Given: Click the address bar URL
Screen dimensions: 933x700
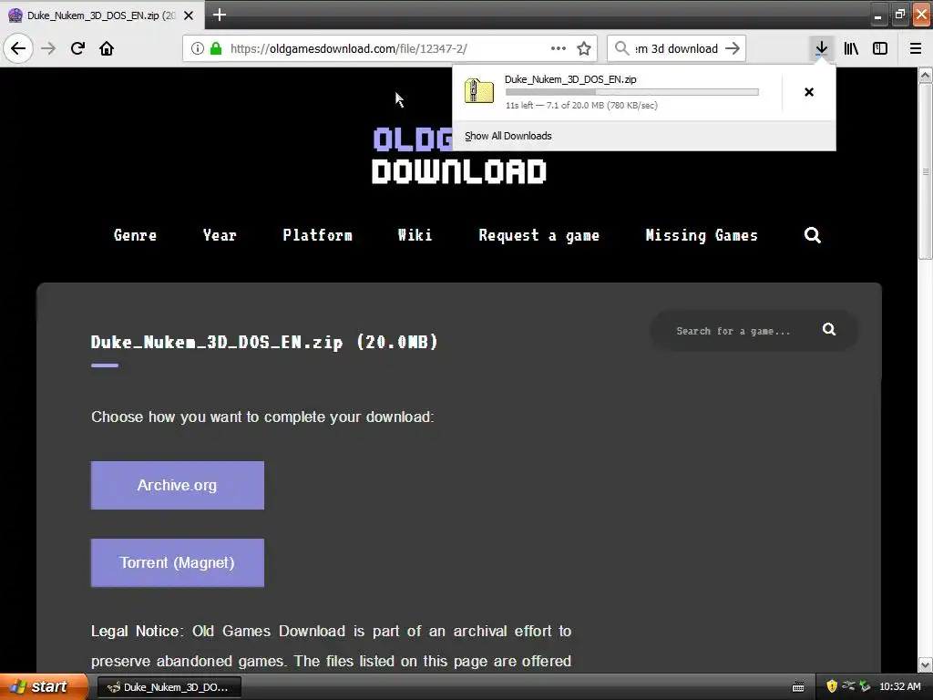Looking at the screenshot, I should coord(349,48).
